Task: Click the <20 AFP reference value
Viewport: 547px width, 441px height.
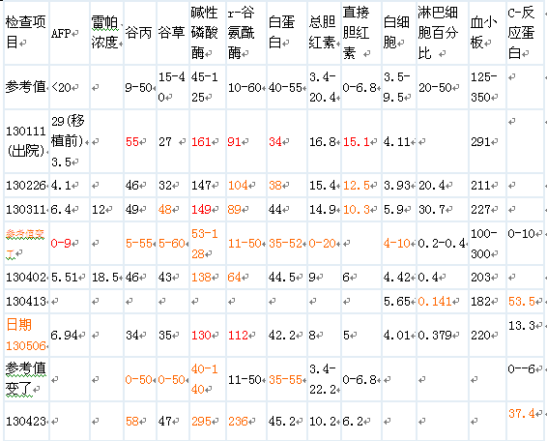Action: click(70, 87)
